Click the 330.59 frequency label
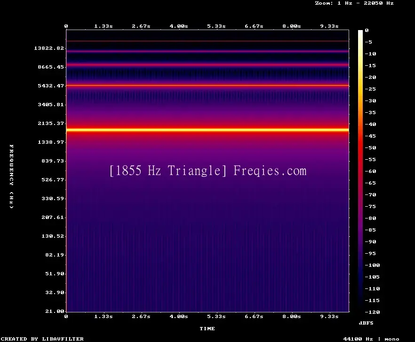Screen dimensions: 415x342 [x=53, y=199]
